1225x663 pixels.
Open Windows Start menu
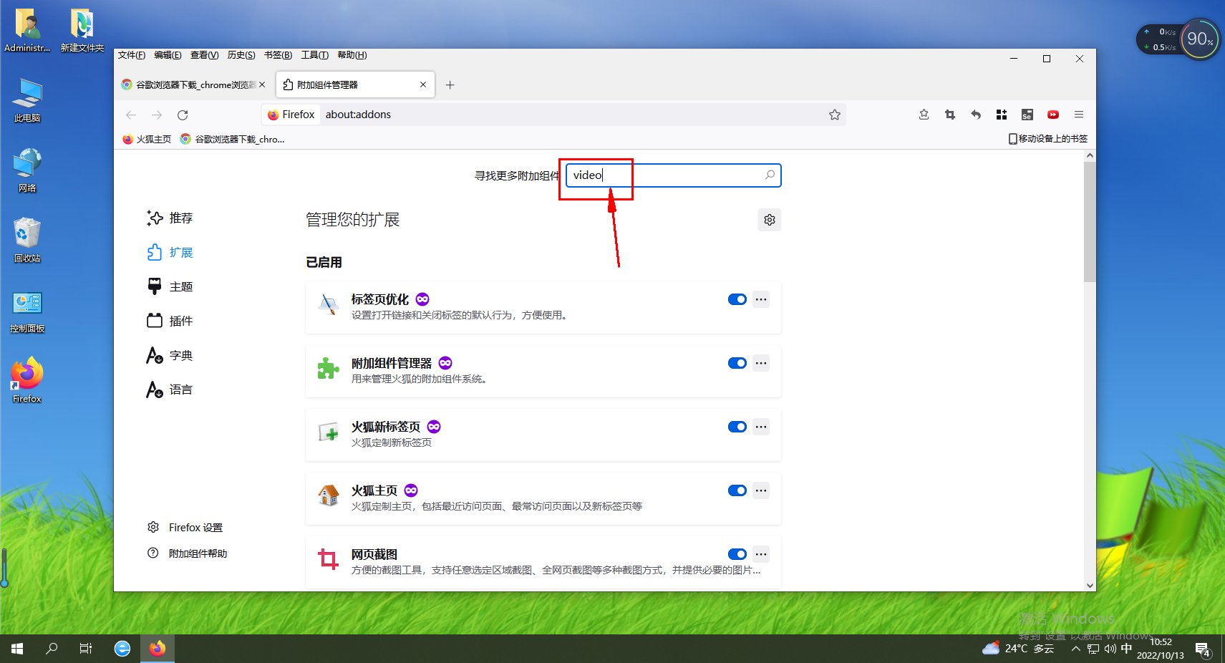17,649
